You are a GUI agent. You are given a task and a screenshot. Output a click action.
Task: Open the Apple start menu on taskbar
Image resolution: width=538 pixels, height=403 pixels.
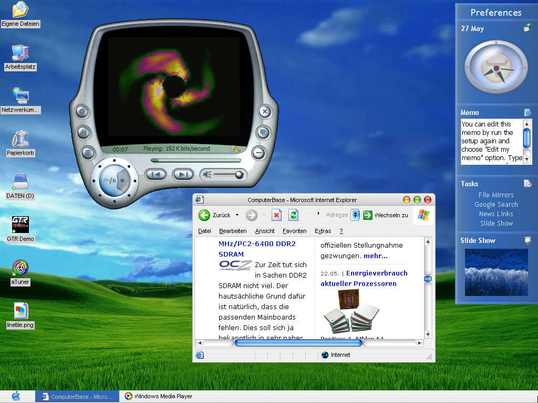pos(16,397)
